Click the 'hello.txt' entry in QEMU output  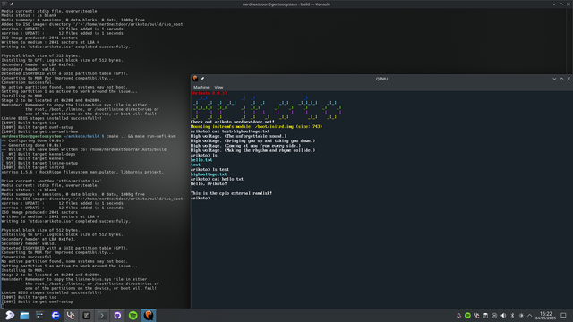click(x=201, y=160)
